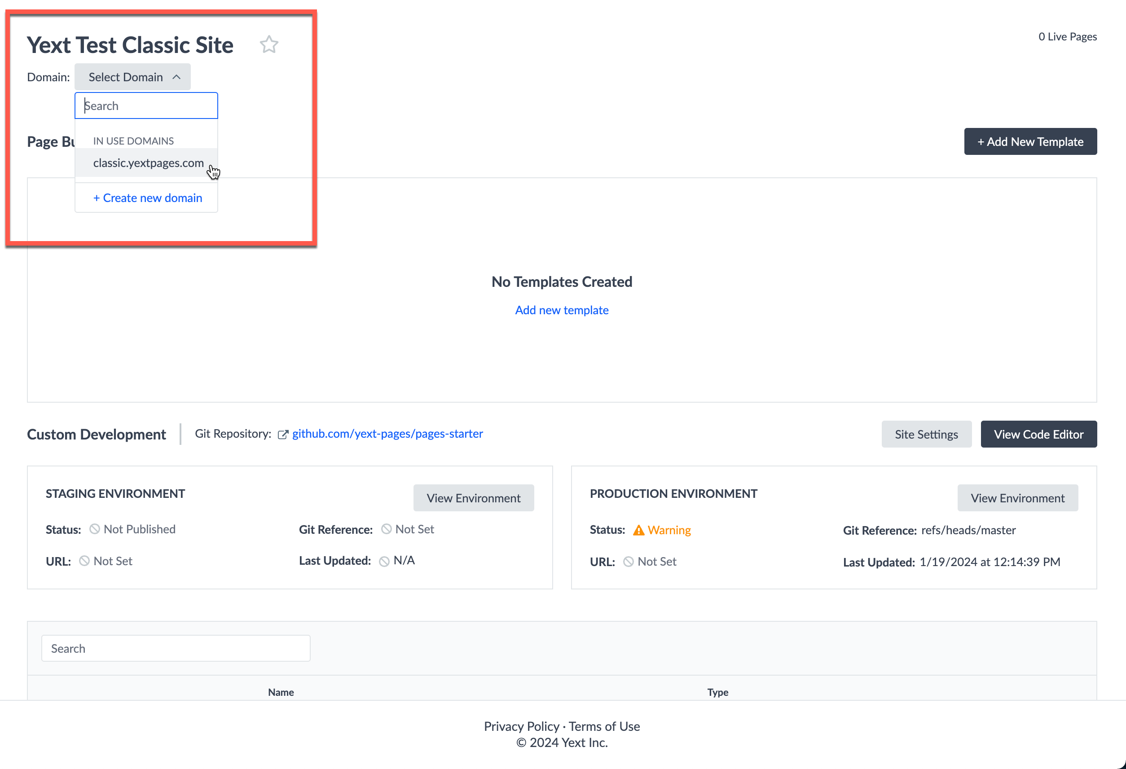Click the Type column header
This screenshot has height=769, width=1126.
[x=717, y=692]
